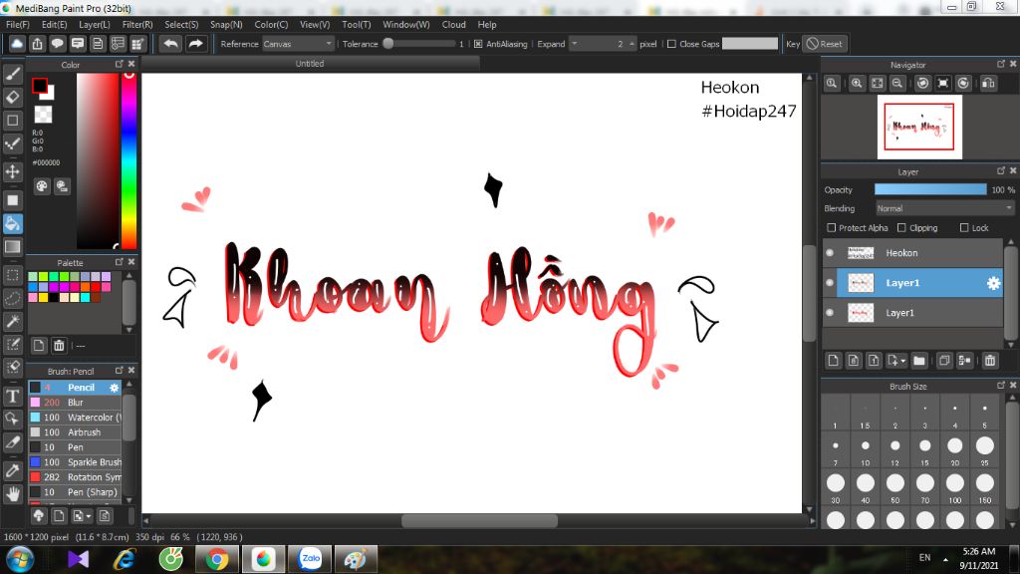Viewport: 1020px width, 574px height.
Task: Switch to the Untitled canvas tab
Action: [310, 63]
